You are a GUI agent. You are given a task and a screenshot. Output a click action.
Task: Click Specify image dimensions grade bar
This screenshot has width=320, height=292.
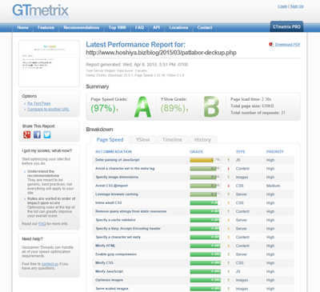point(206,177)
